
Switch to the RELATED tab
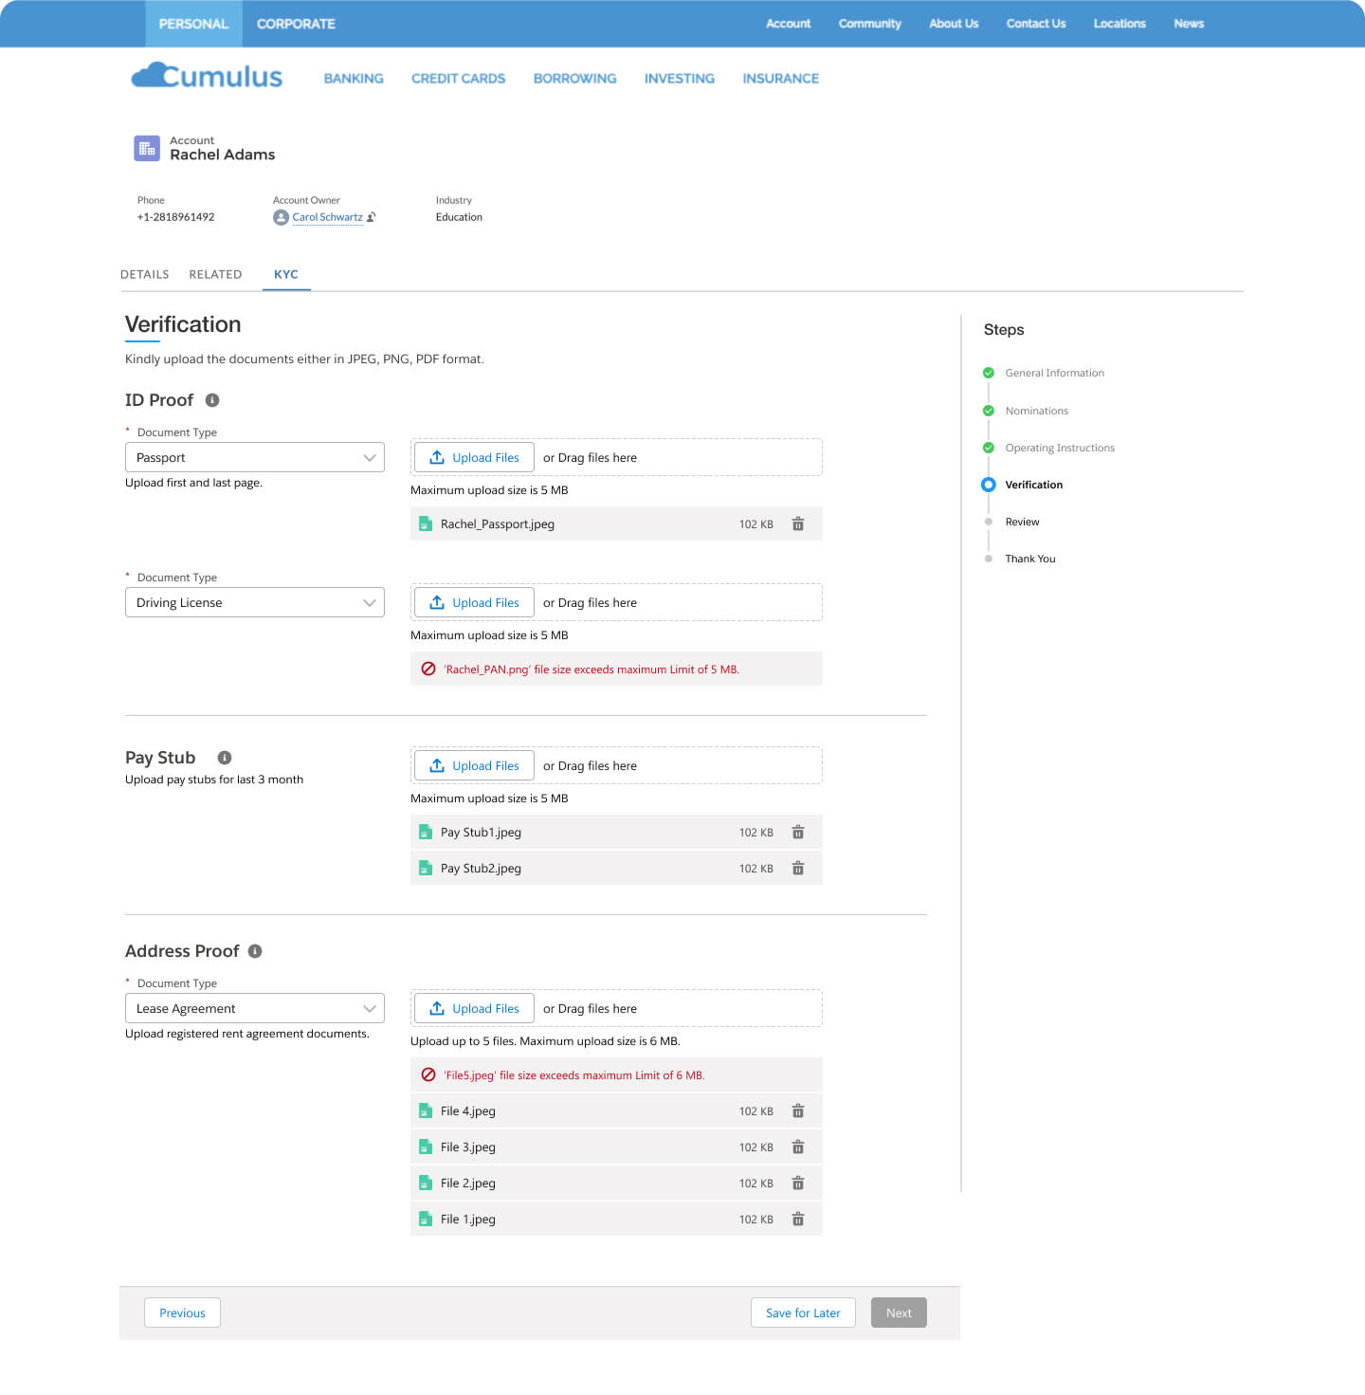point(215,274)
